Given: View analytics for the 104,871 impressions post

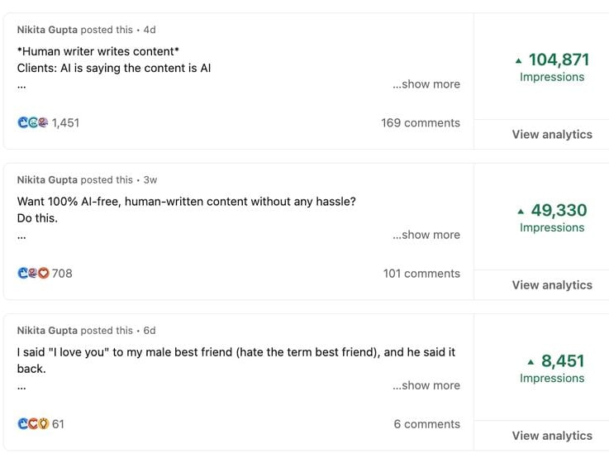Looking at the screenshot, I should tap(552, 135).
